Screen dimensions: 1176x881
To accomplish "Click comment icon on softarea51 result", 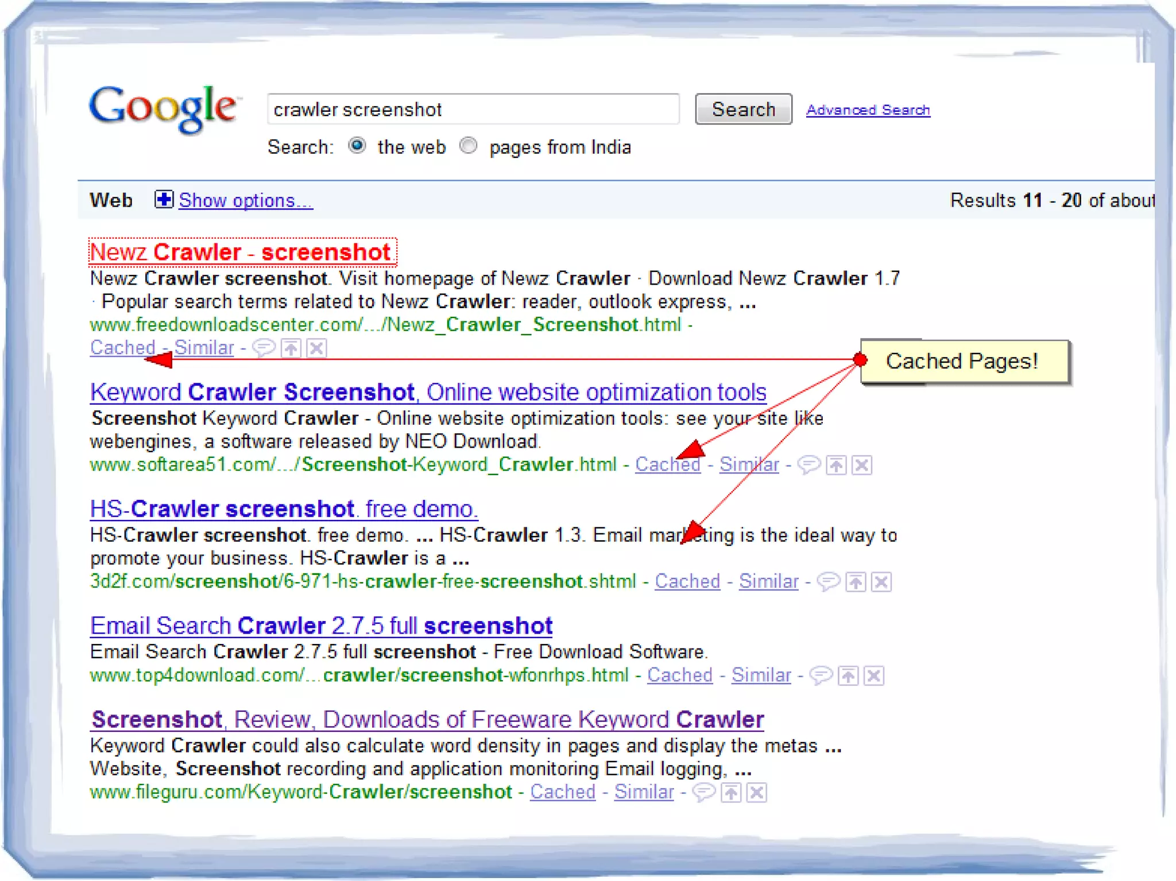I will [809, 465].
